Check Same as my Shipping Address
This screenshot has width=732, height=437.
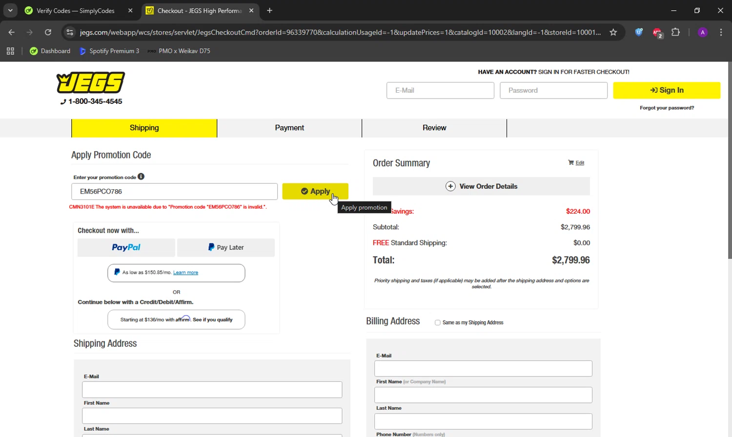[438, 322]
